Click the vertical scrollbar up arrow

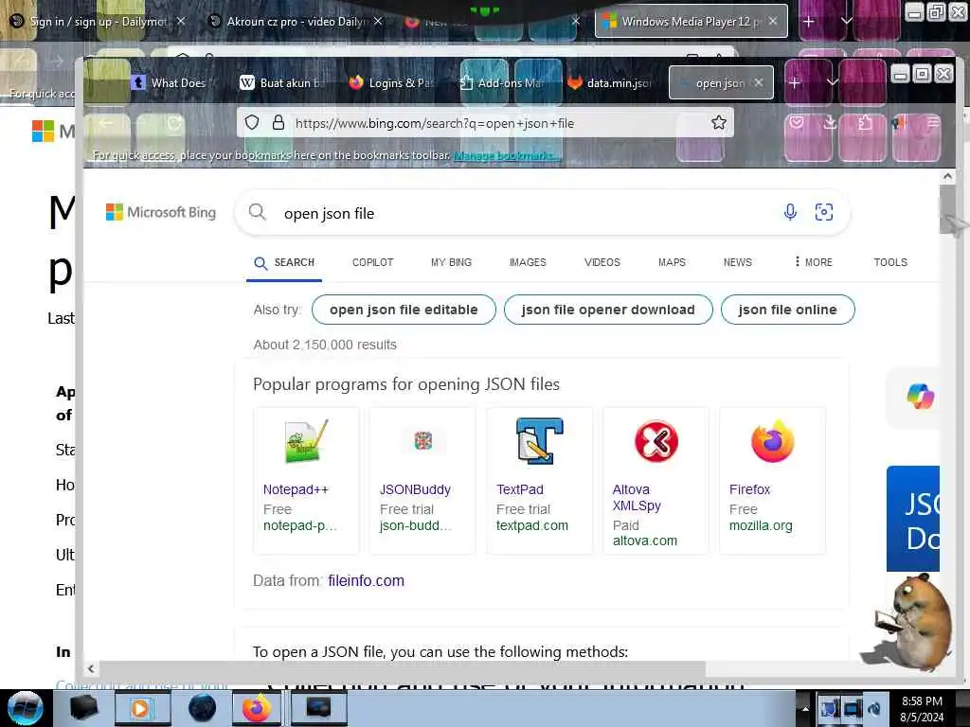tap(947, 176)
